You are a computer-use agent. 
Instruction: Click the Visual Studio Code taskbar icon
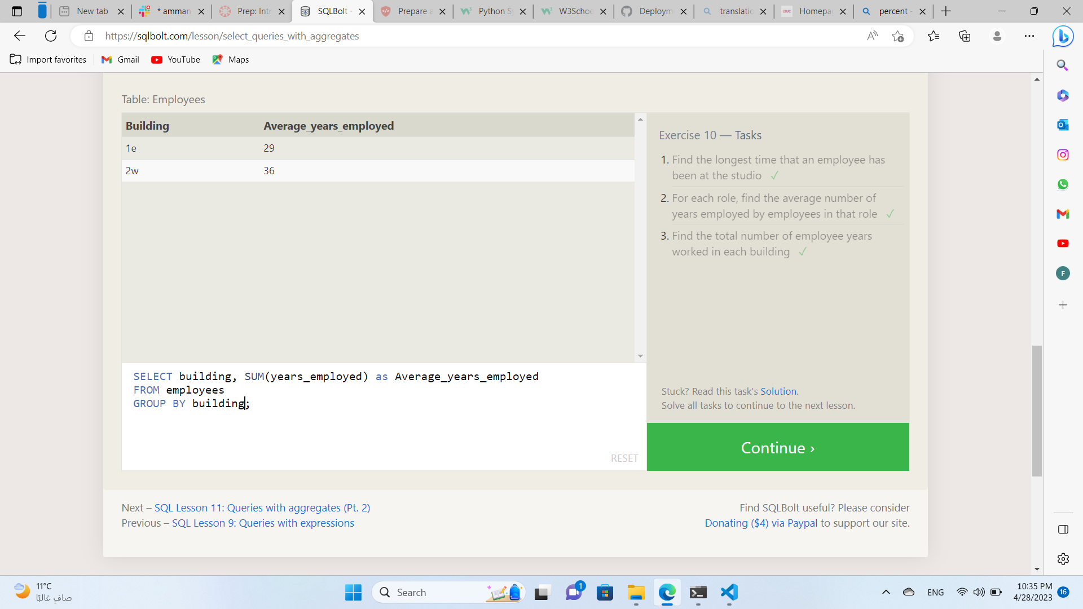(x=730, y=593)
